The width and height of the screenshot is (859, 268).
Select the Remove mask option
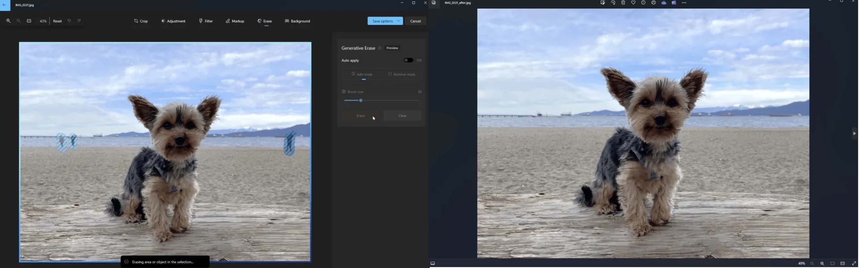tap(402, 74)
